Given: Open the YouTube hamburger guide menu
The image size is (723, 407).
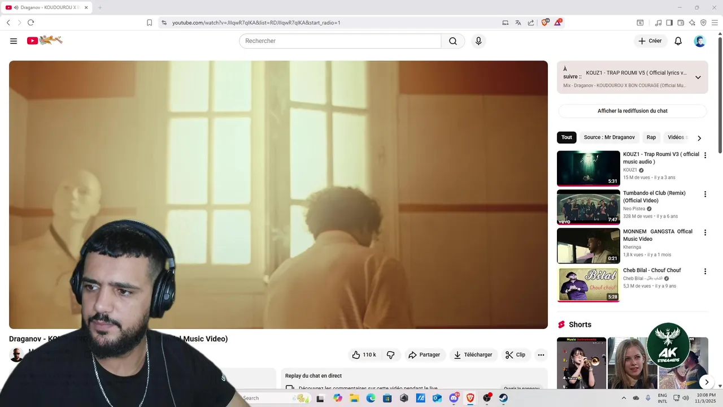Looking at the screenshot, I should point(14,41).
